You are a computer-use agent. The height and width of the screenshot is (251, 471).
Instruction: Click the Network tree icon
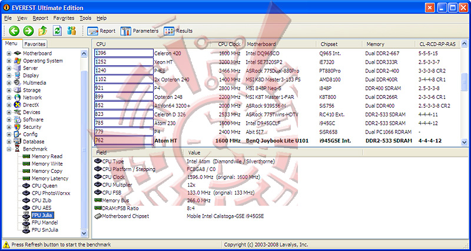coord(18,98)
